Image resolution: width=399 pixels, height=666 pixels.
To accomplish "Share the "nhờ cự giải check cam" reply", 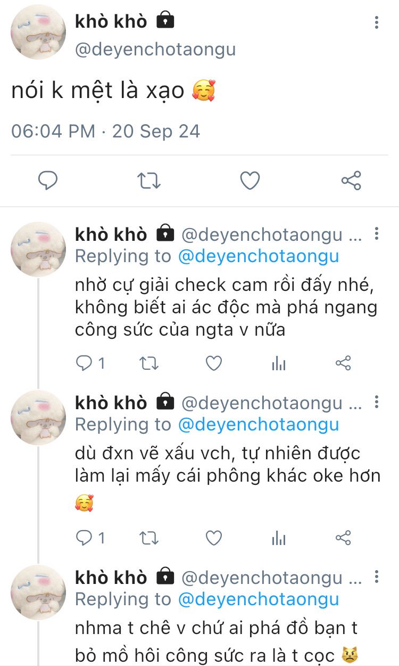I will click(x=344, y=363).
